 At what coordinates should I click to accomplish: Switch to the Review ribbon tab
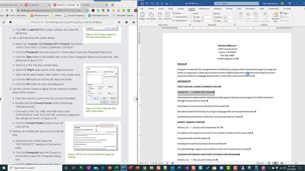[x=229, y=9]
